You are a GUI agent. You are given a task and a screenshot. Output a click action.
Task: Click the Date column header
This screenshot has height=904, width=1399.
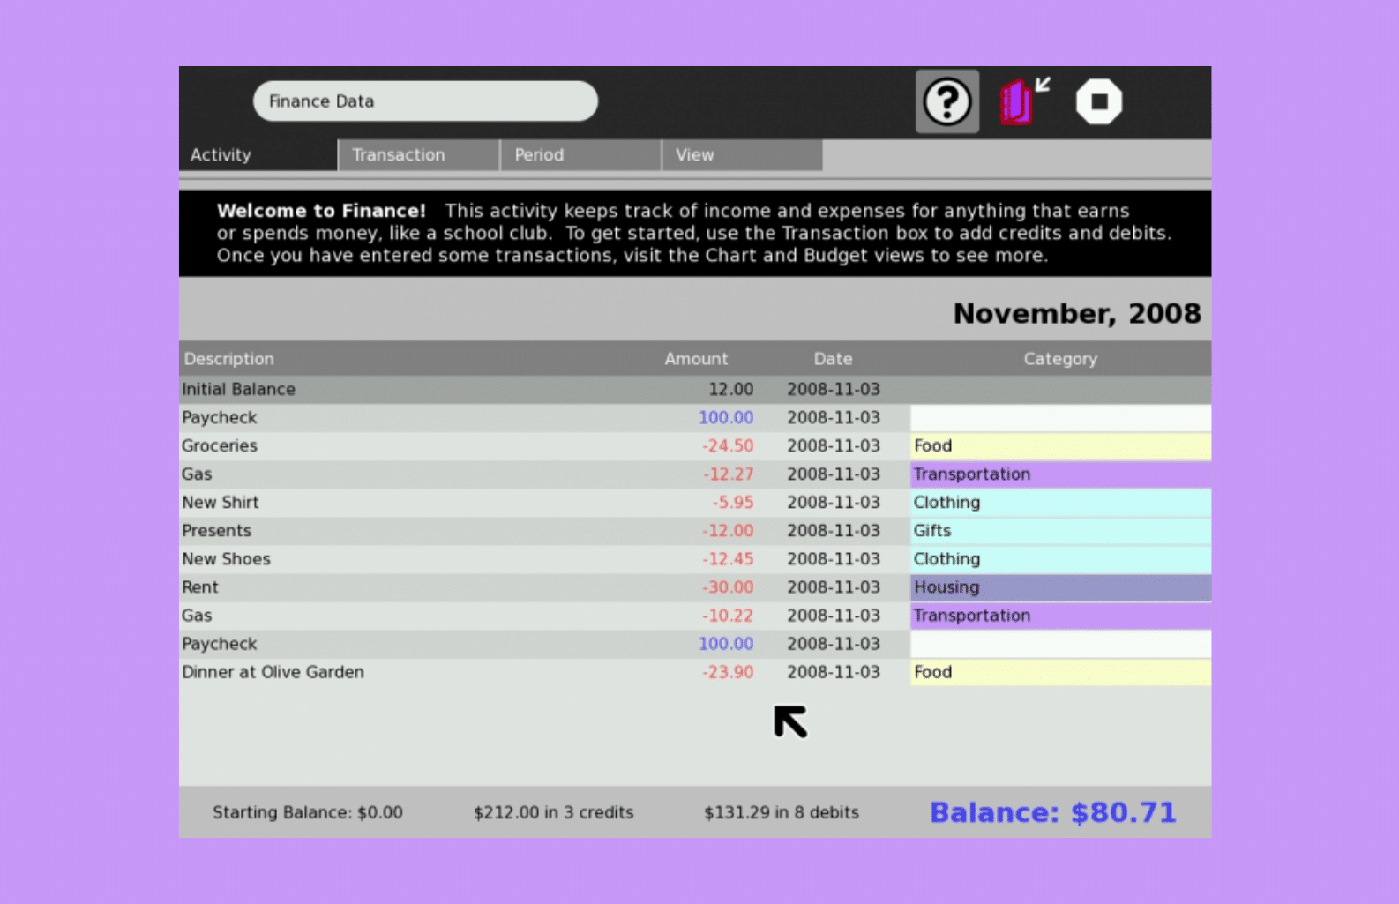point(833,359)
